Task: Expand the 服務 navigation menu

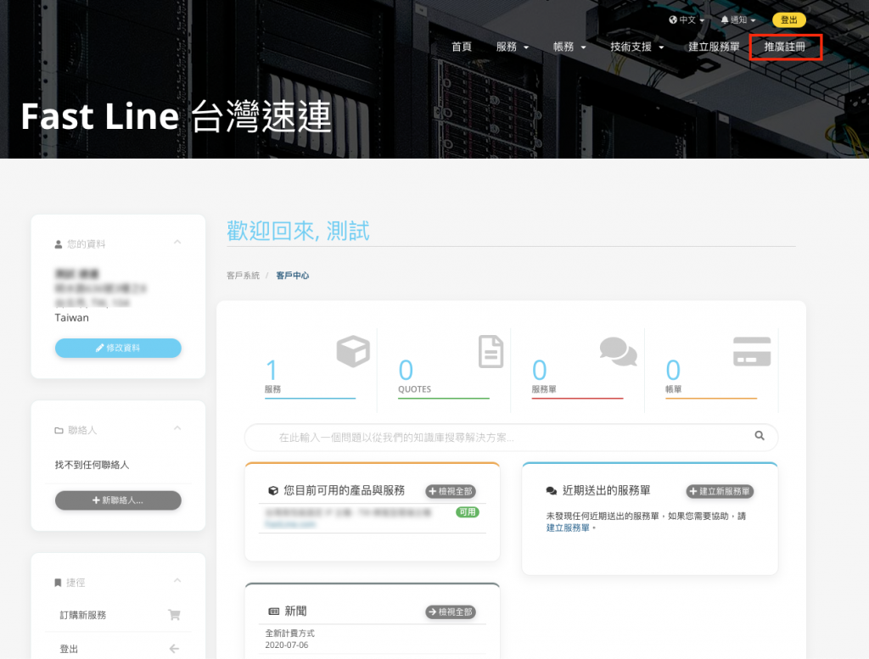Action: point(513,47)
